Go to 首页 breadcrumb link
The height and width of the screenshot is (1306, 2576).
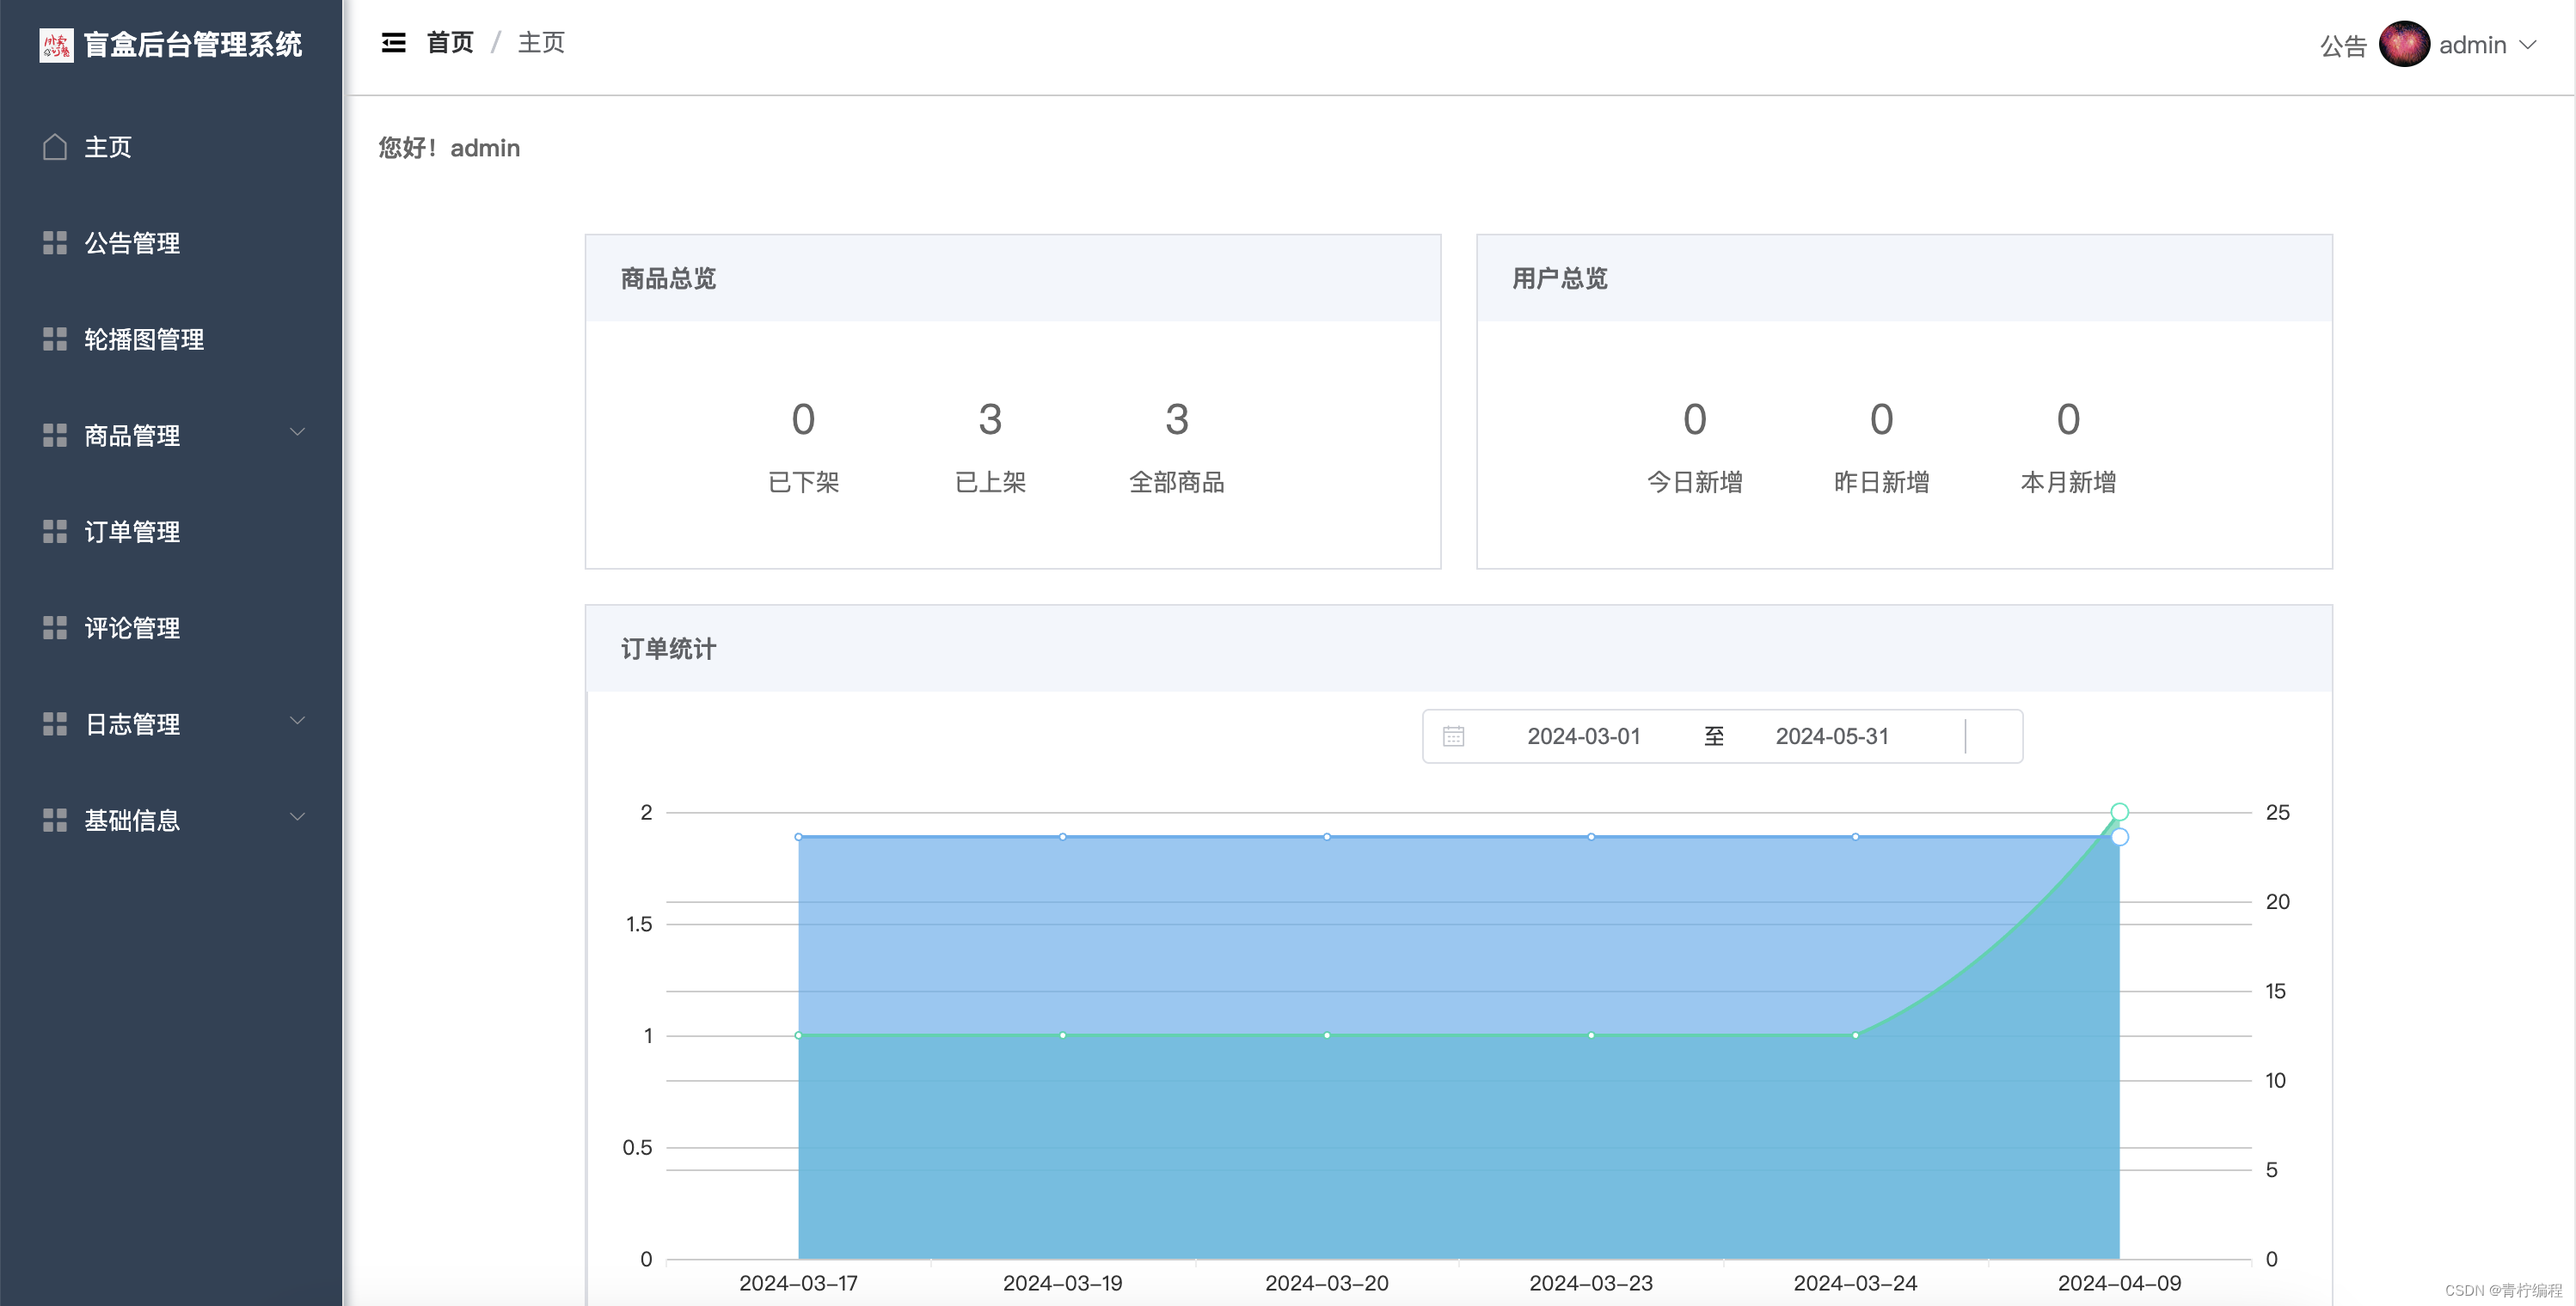coord(450,43)
